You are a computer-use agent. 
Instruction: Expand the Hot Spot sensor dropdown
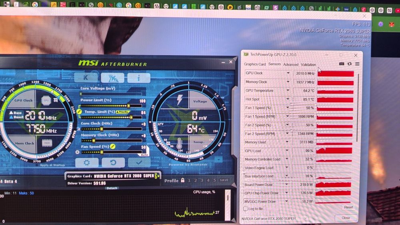point(288,99)
